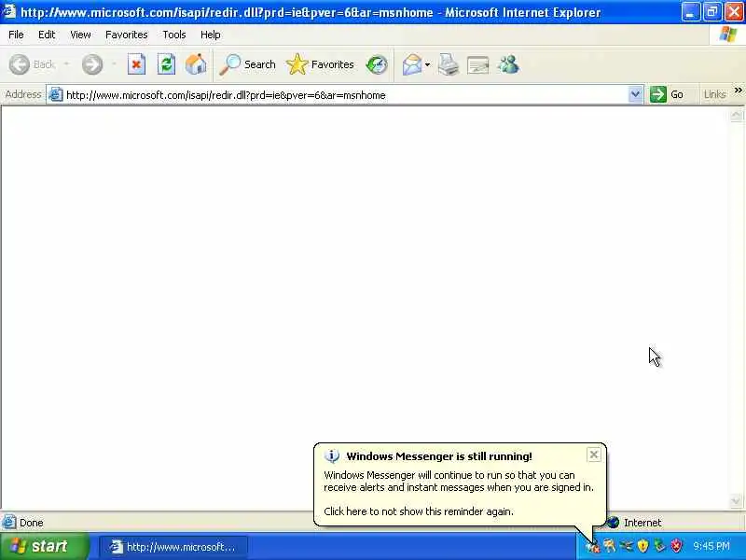
Task: Click the page icon in address bar
Action: [56, 95]
